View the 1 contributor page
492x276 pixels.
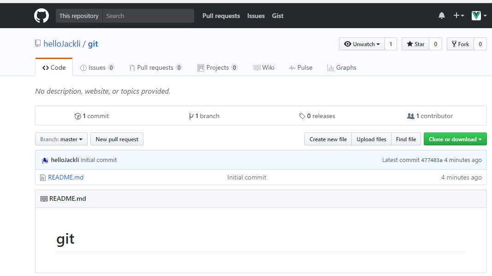point(430,116)
